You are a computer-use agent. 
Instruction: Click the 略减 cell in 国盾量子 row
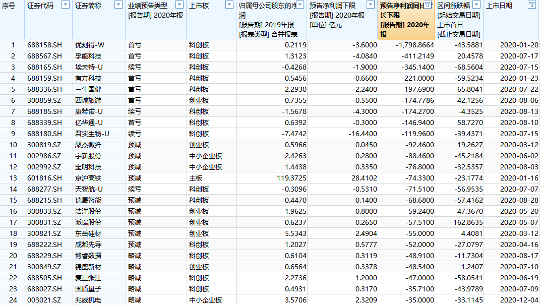tap(135, 289)
